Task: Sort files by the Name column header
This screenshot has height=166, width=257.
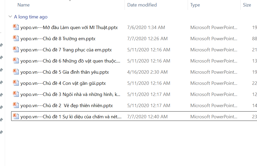Action: [x=24, y=5]
